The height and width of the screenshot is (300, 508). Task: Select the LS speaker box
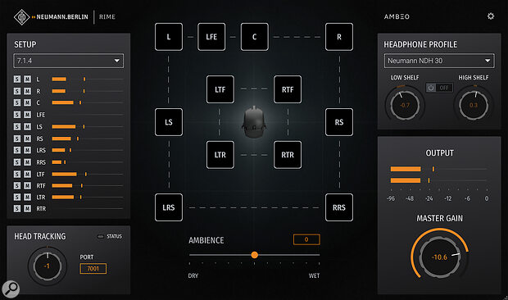coord(169,122)
